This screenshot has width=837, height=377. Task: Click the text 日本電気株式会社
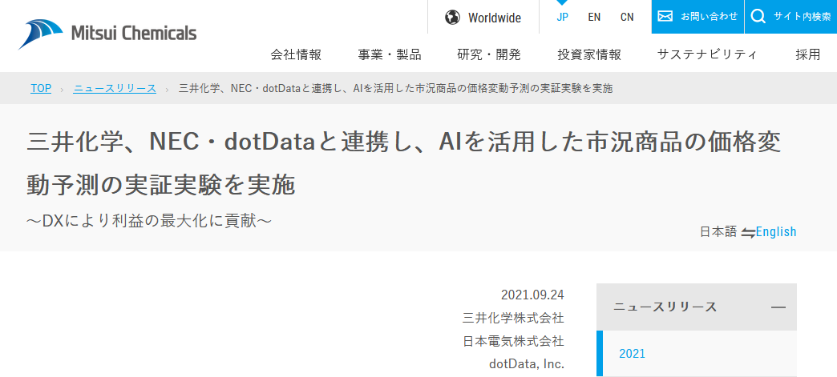coord(513,341)
